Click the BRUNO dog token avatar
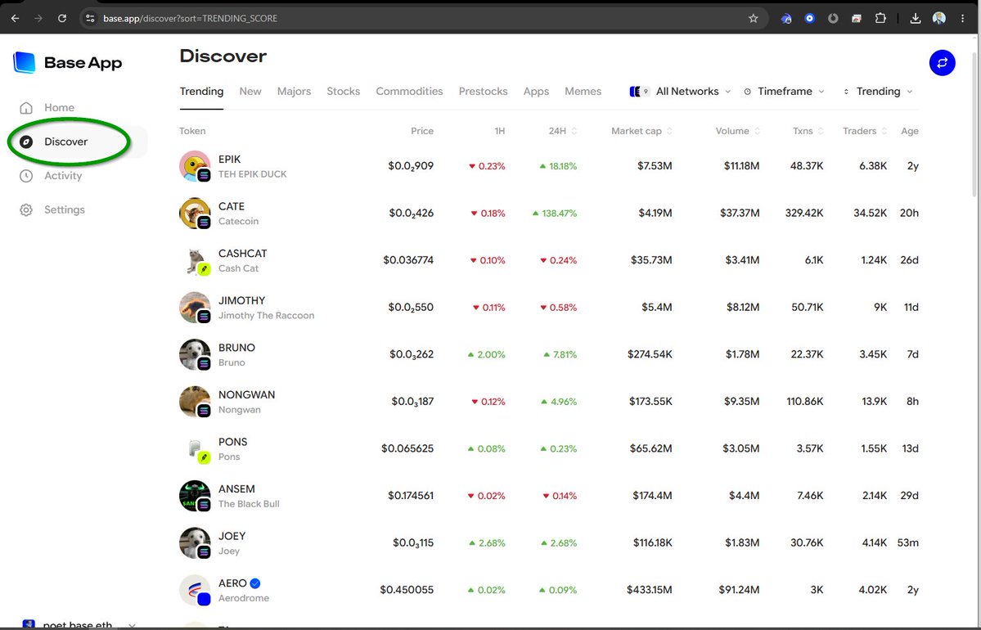The height and width of the screenshot is (630, 981). (195, 355)
